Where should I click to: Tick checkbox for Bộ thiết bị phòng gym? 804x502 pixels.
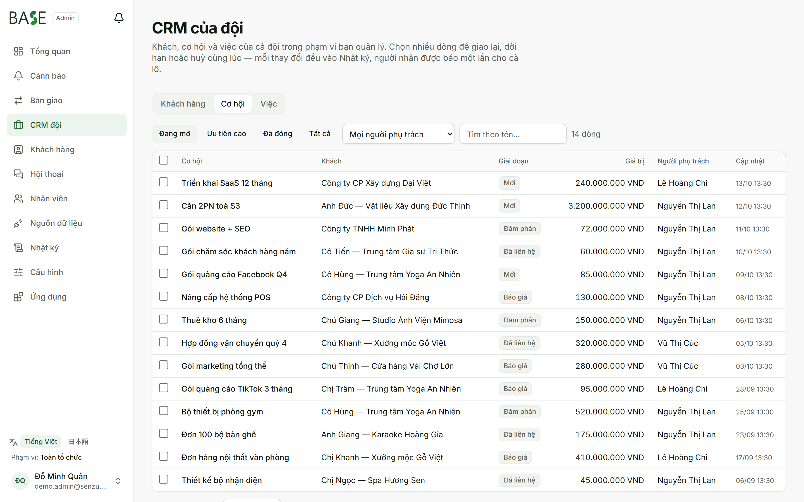click(164, 411)
